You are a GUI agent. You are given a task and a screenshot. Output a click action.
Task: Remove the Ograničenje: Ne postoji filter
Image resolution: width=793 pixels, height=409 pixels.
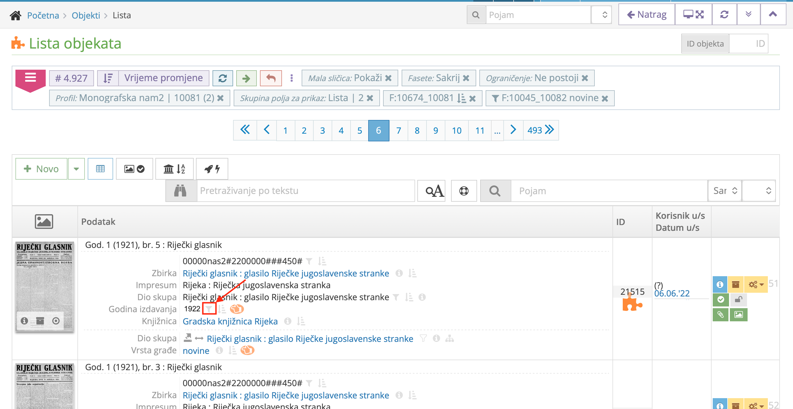585,78
